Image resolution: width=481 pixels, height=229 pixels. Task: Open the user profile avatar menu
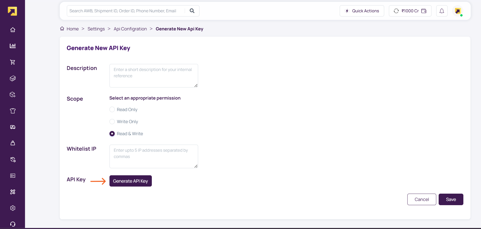[x=458, y=11]
